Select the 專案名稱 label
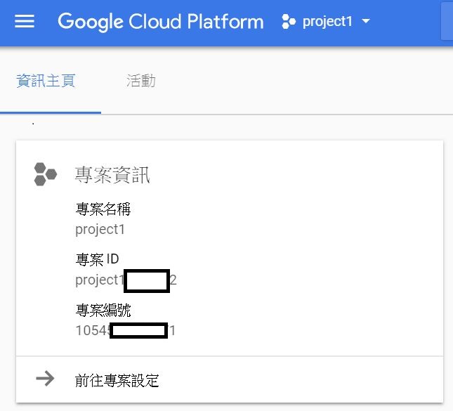Viewport: 453px width, 411px height. [103, 209]
